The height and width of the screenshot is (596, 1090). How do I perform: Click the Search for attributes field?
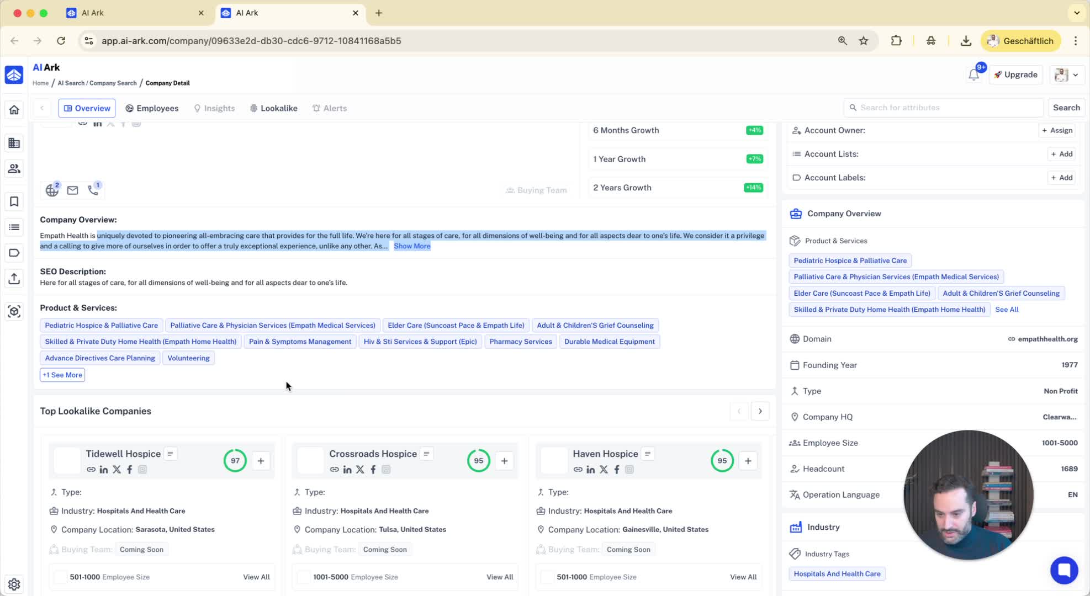pyautogui.click(x=943, y=108)
